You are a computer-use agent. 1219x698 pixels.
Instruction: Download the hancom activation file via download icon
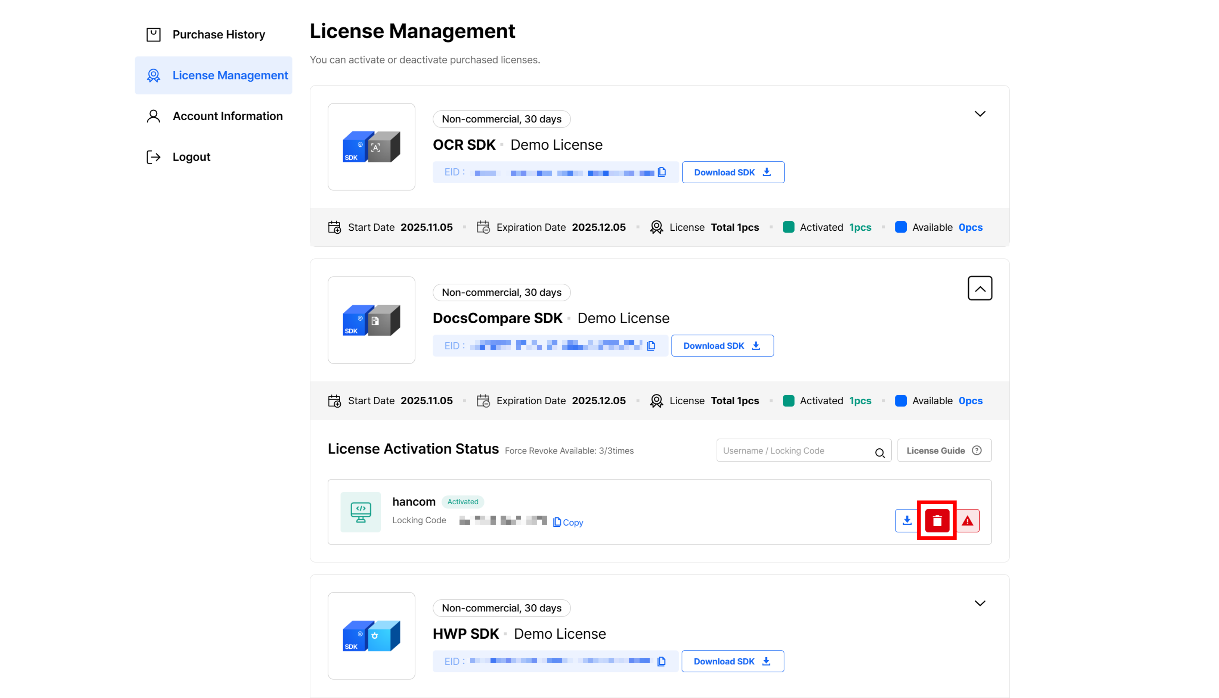click(907, 520)
